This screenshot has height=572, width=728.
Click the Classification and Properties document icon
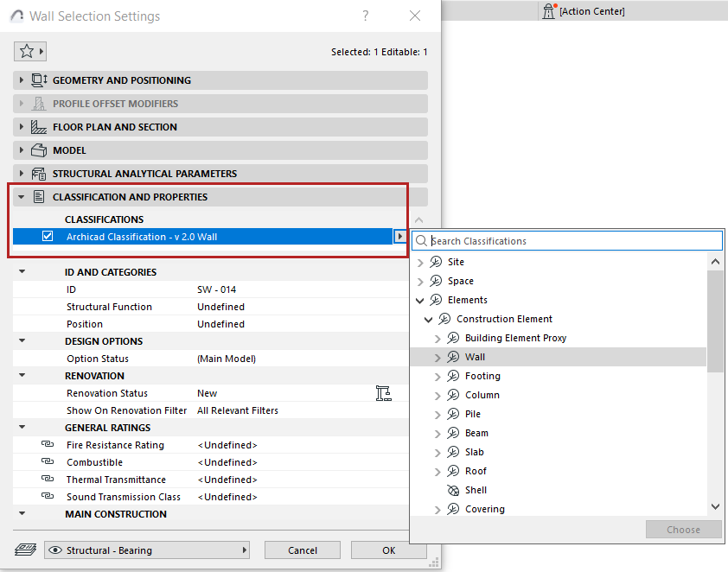click(39, 197)
